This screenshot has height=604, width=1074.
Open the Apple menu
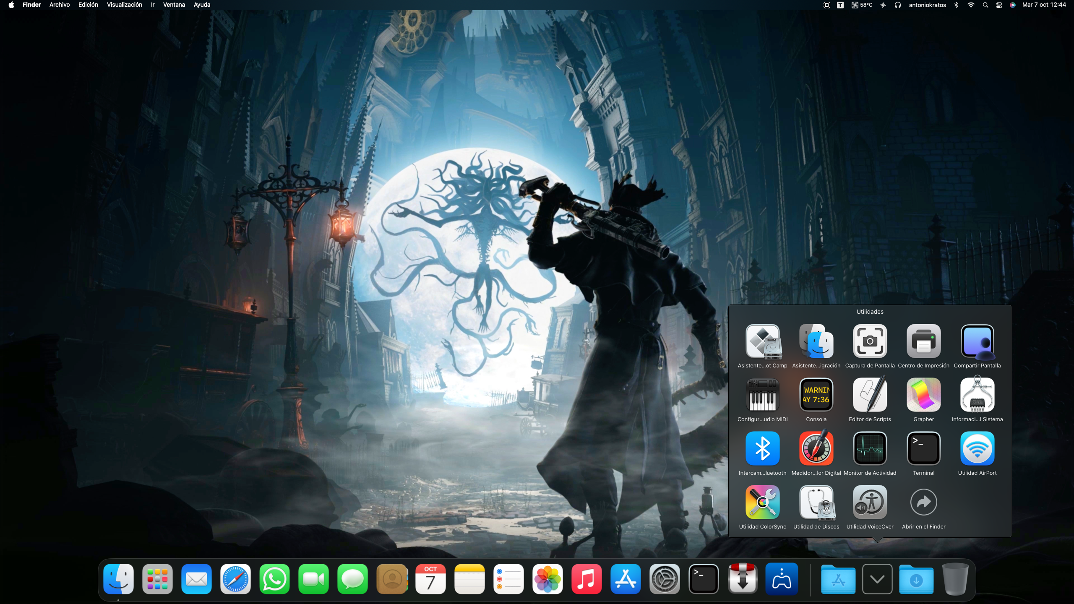pos(11,5)
